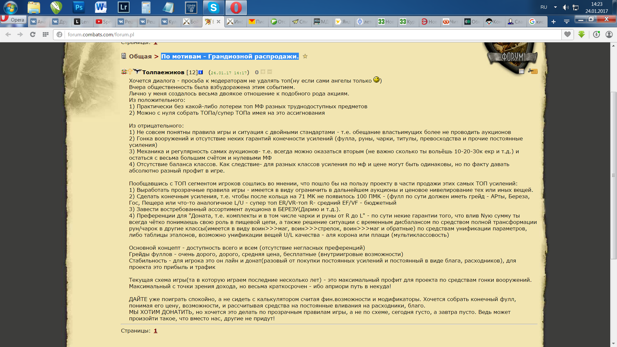
Task: Vote post up with plus button
Action: tap(263, 72)
